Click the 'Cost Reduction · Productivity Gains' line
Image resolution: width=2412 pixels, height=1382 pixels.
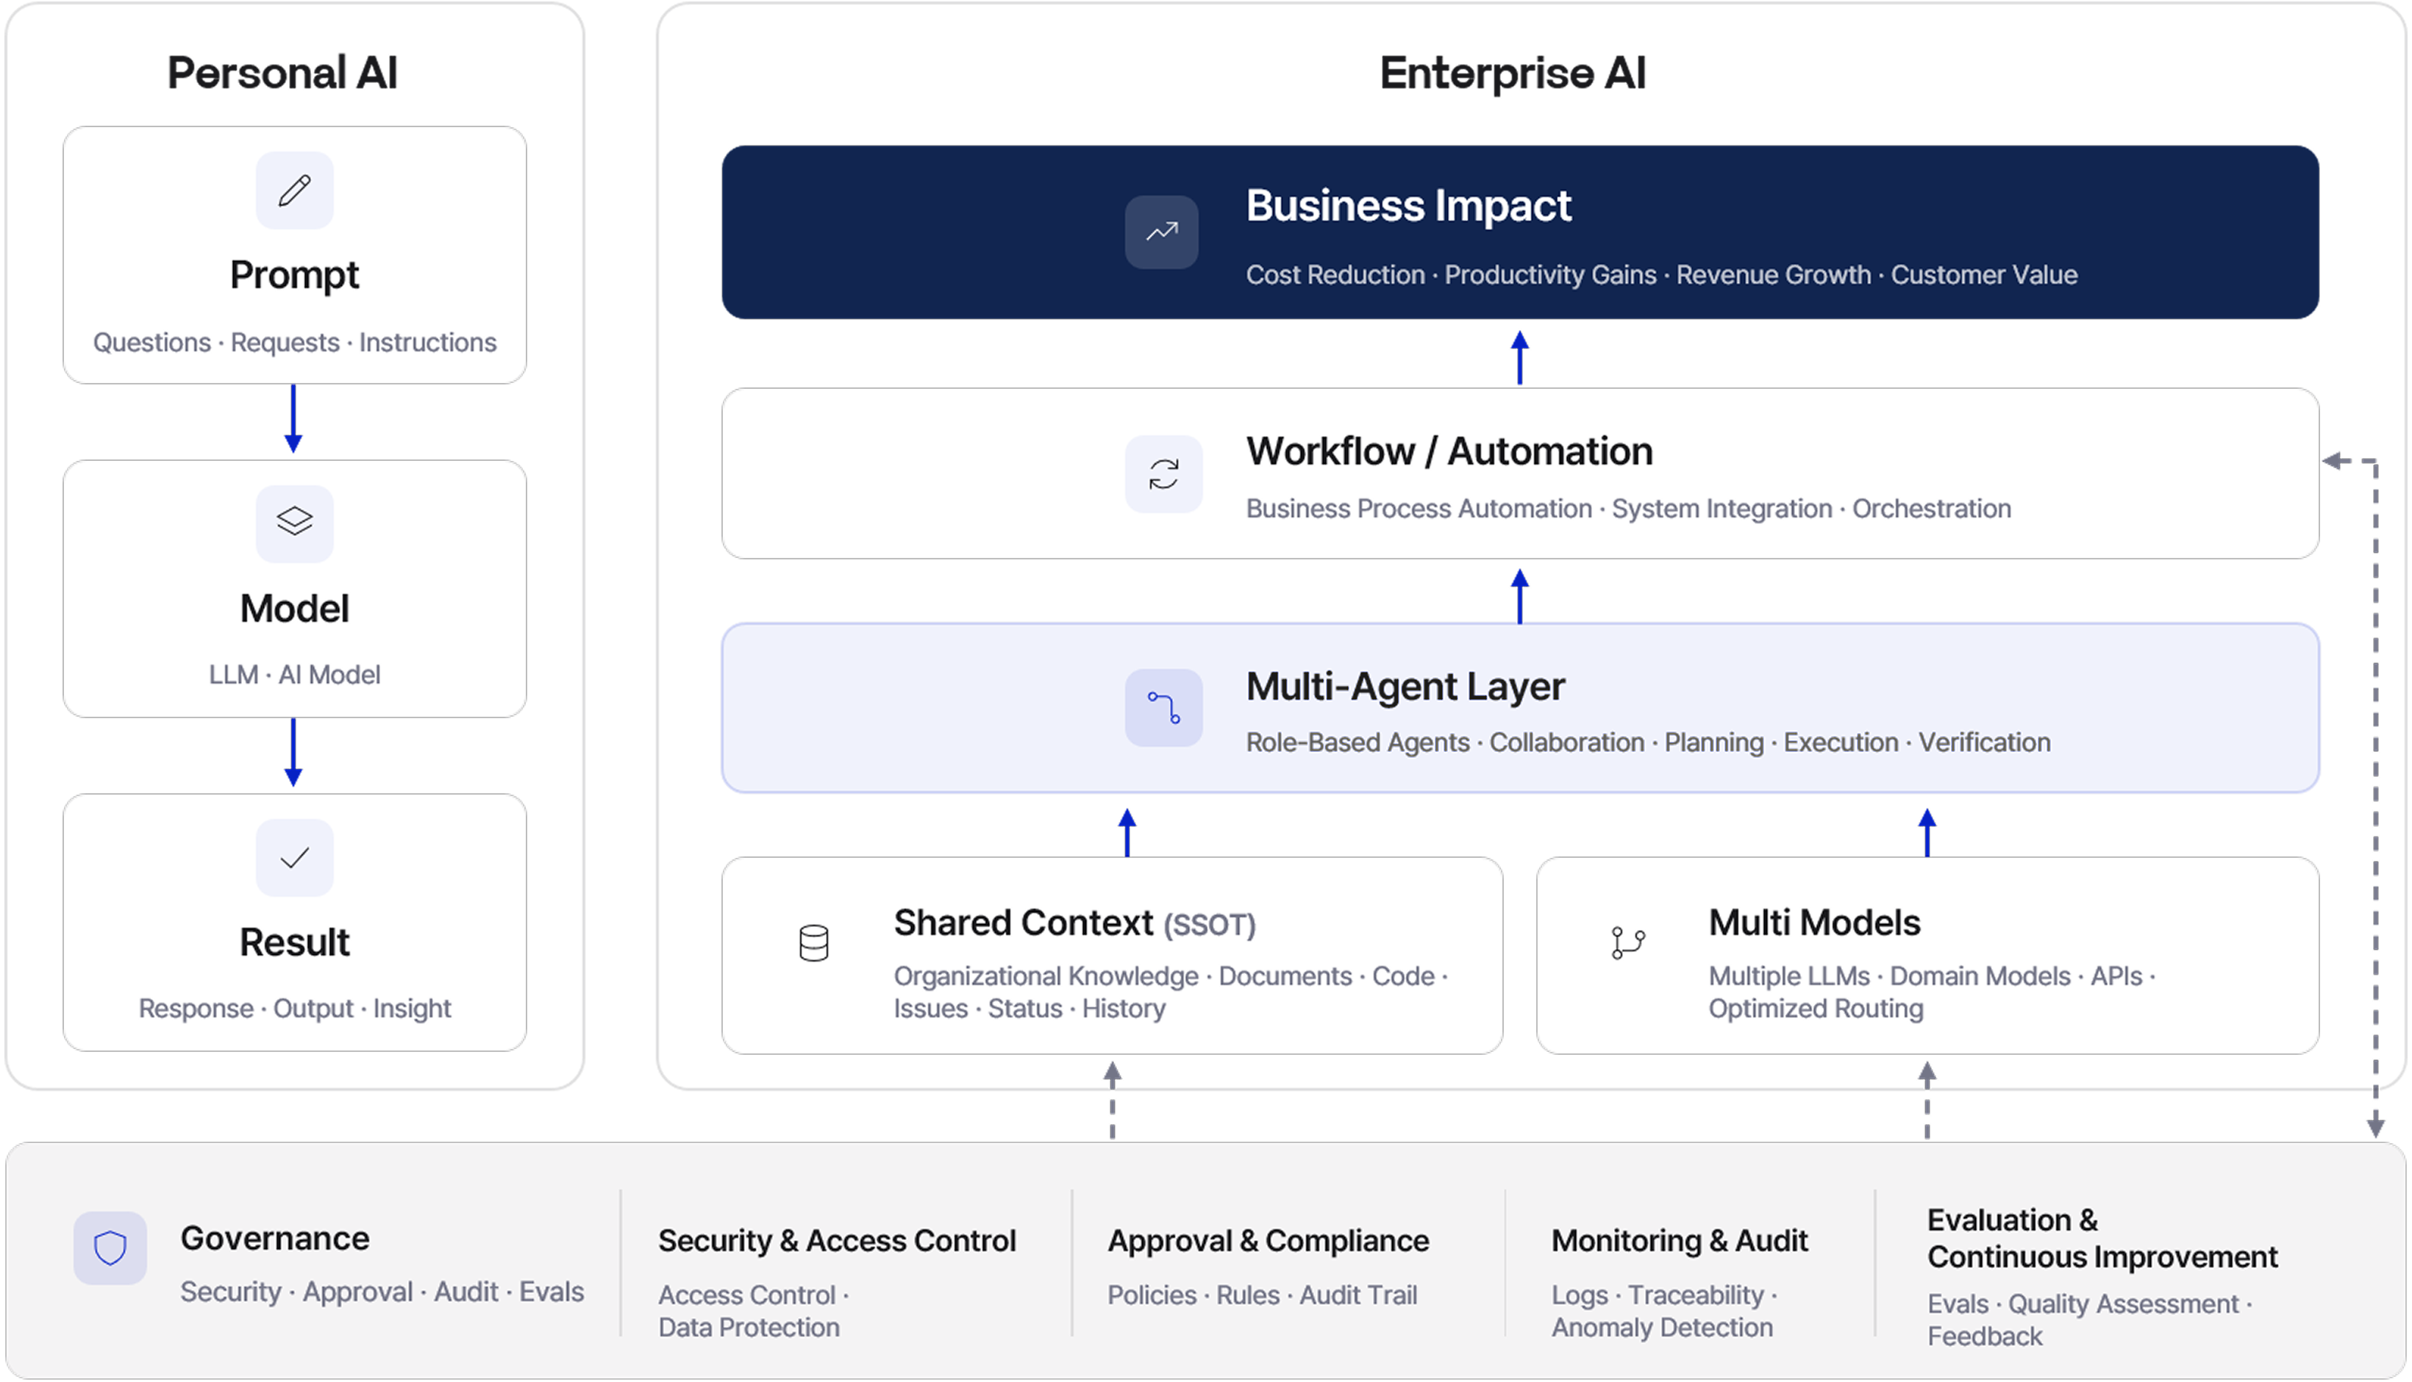point(1661,274)
